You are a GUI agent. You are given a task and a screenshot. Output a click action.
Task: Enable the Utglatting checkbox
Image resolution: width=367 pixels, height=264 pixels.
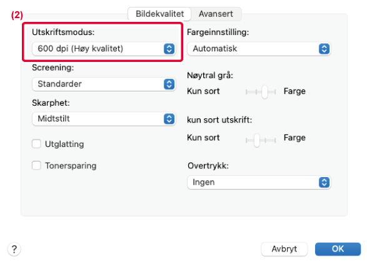(x=36, y=144)
